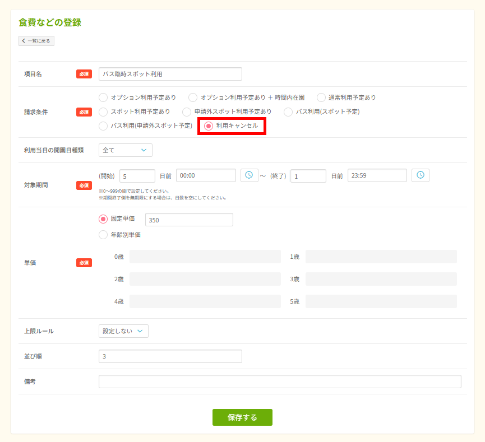The height and width of the screenshot is (442, 485).
Task: Click the end days field containing 1
Action: 308,176
